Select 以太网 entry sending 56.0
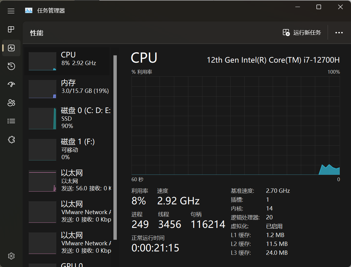Screen dimensions: 351x267 67,181
